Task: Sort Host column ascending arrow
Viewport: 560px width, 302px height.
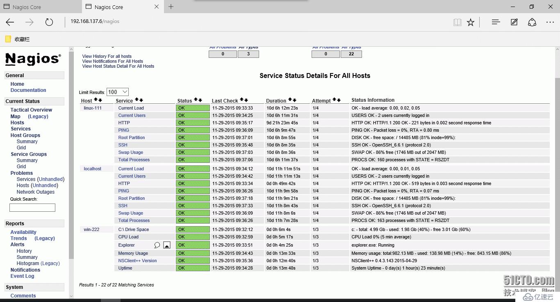Action: coord(96,100)
